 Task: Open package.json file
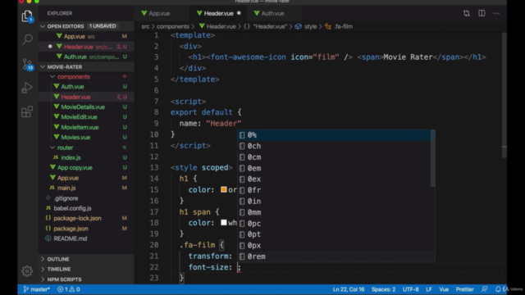tap(86, 229)
